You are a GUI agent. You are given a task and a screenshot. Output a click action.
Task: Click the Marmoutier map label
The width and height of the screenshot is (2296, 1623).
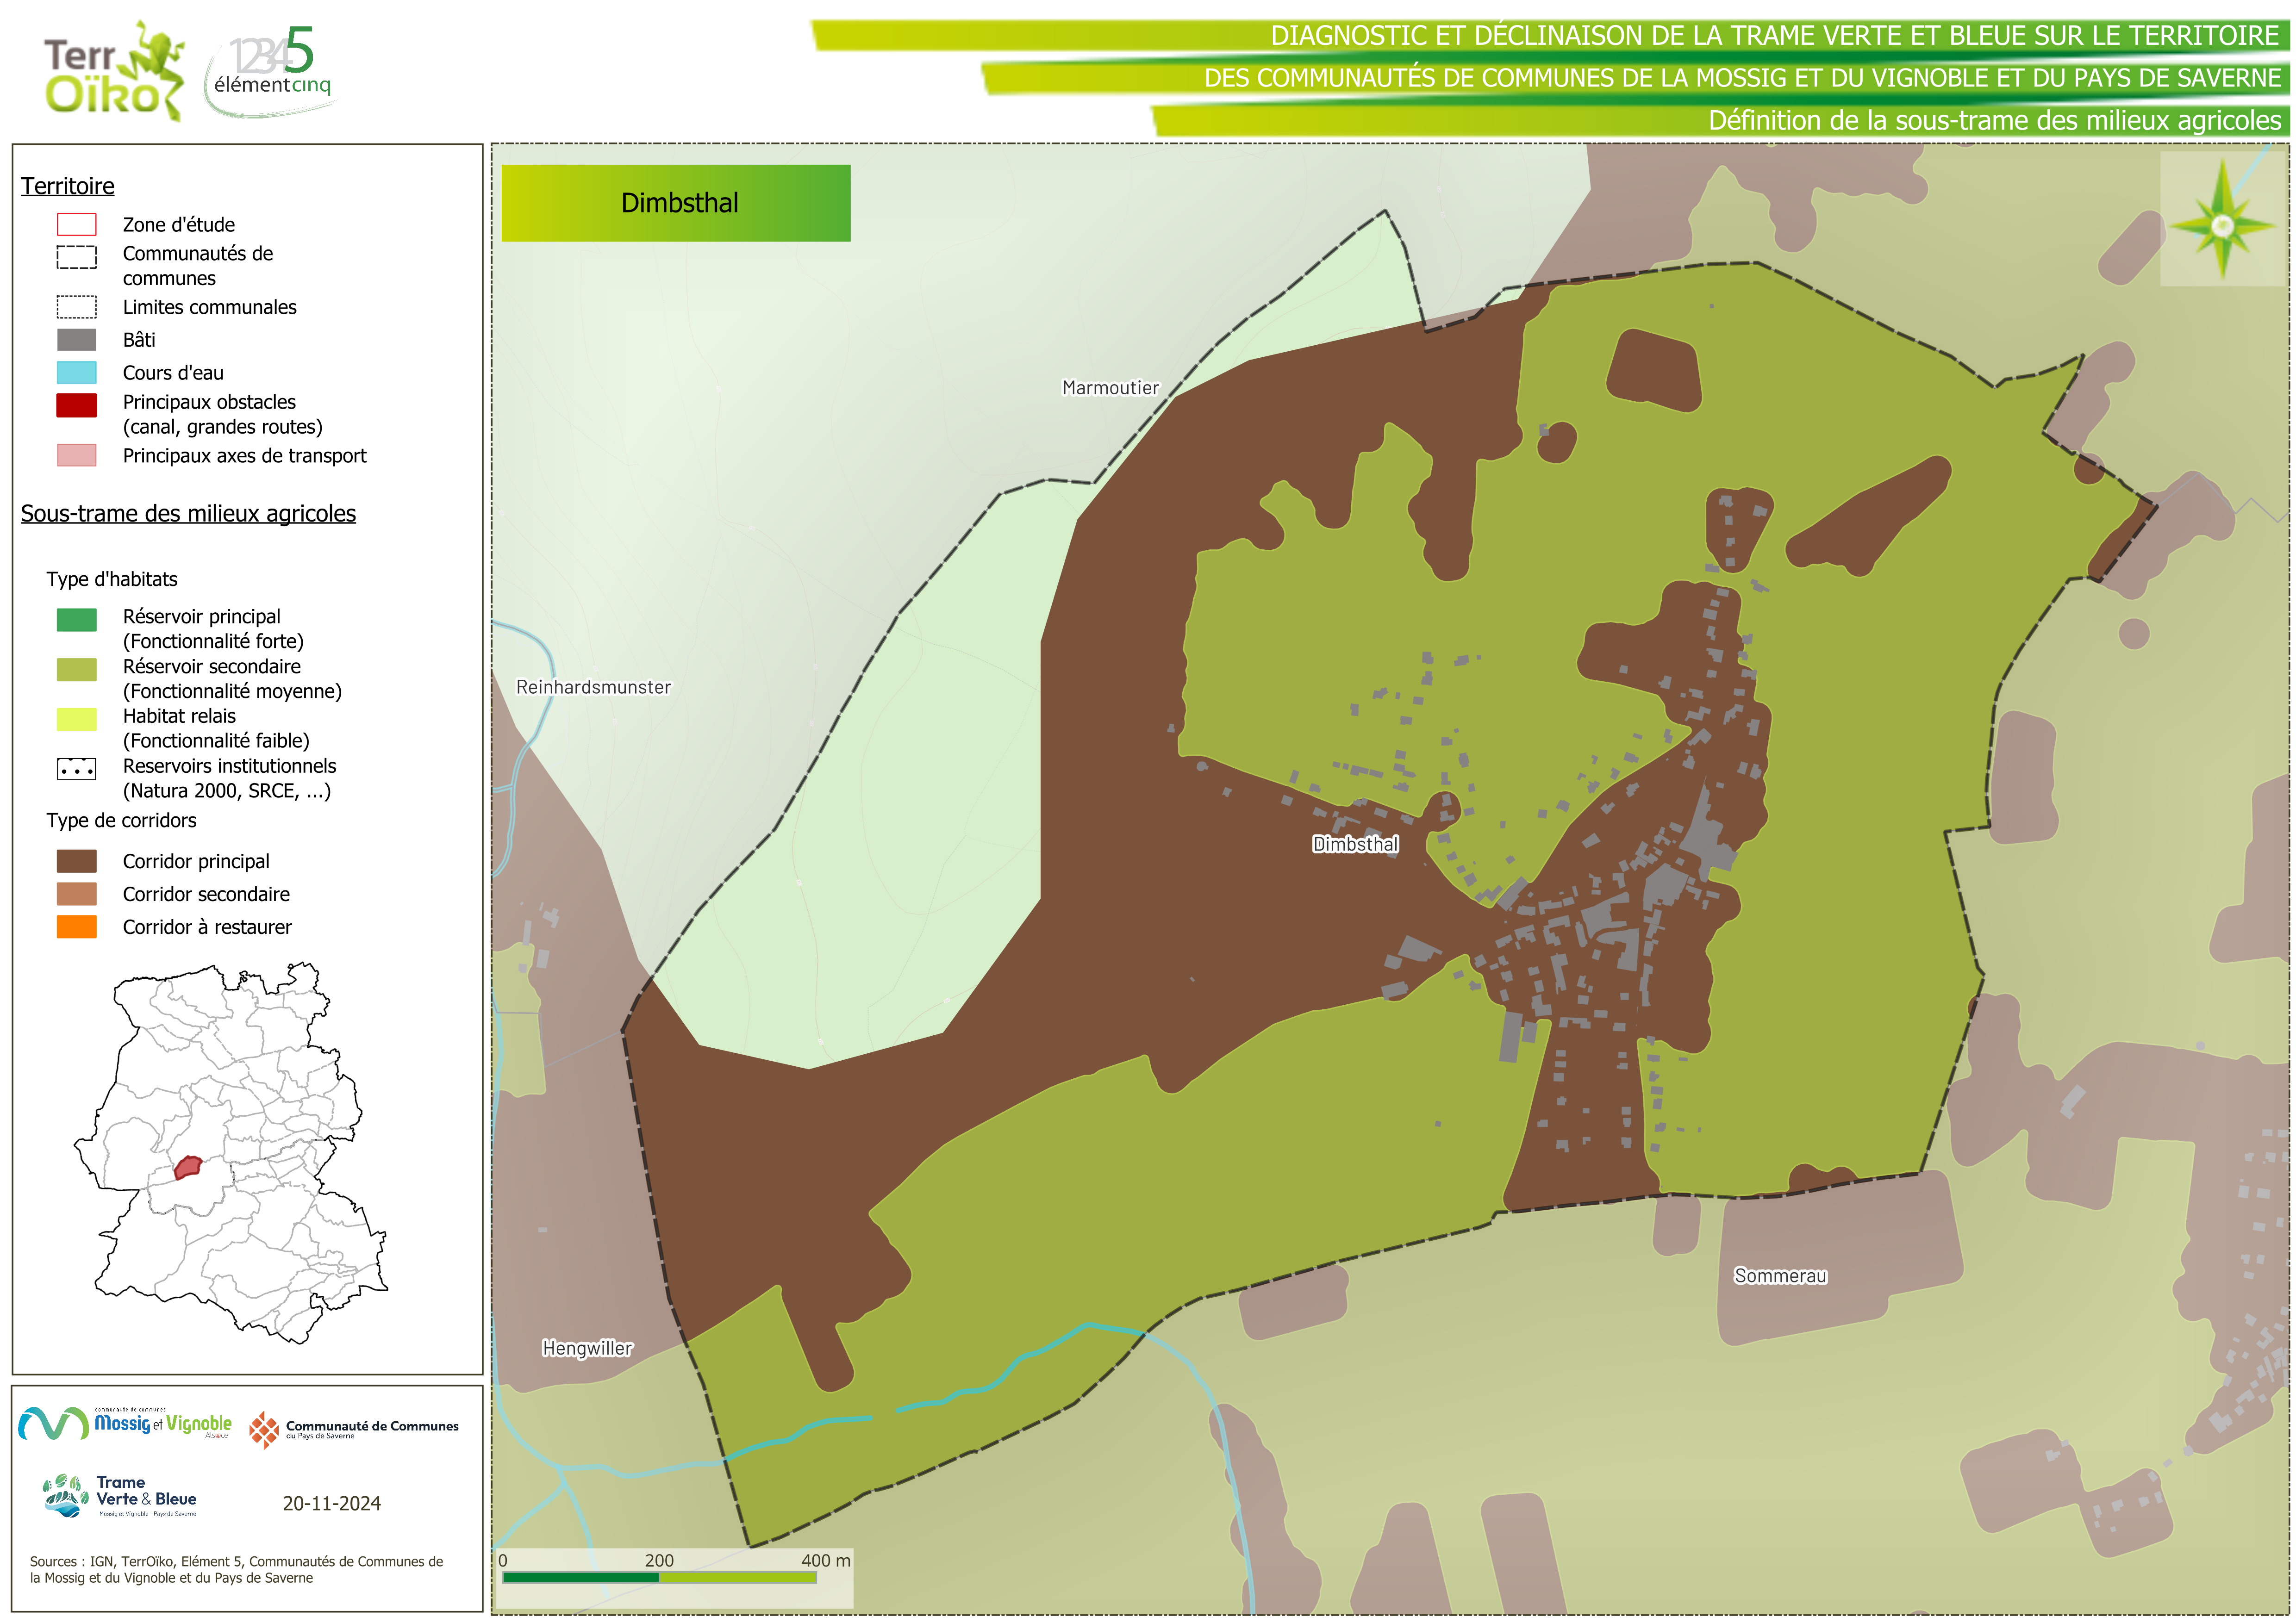point(1110,388)
